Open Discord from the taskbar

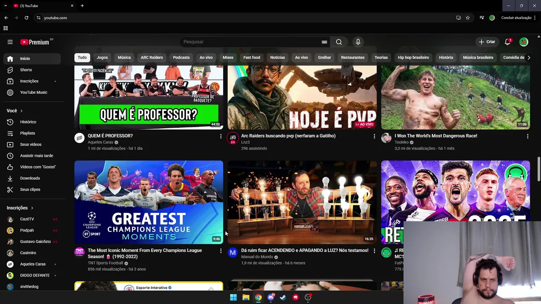tap(271, 297)
